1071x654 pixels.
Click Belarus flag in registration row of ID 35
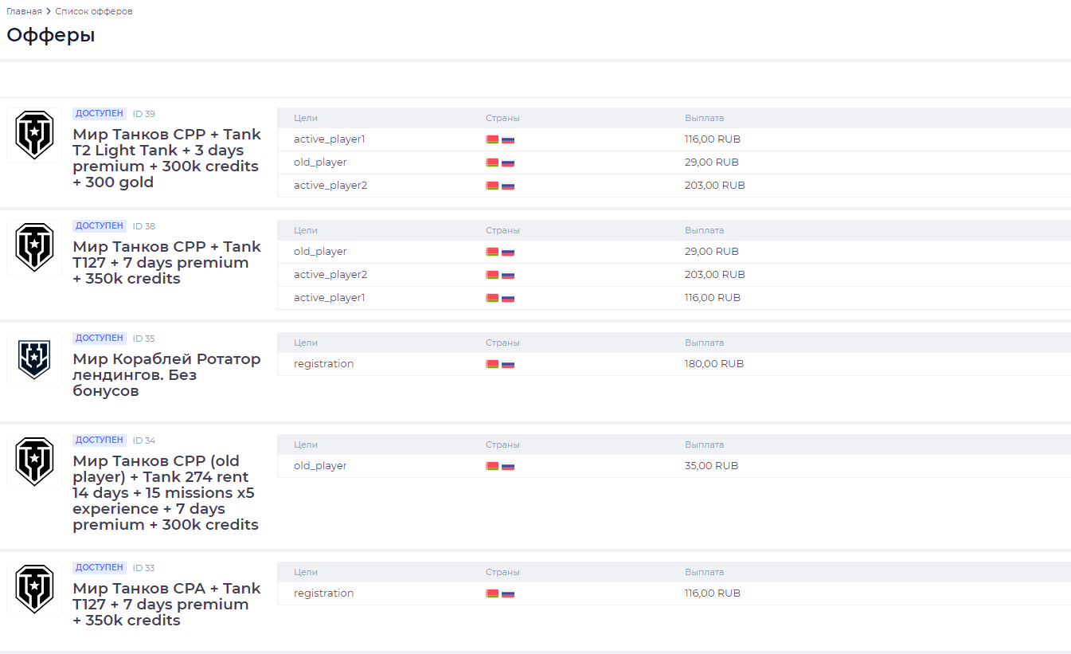(492, 364)
